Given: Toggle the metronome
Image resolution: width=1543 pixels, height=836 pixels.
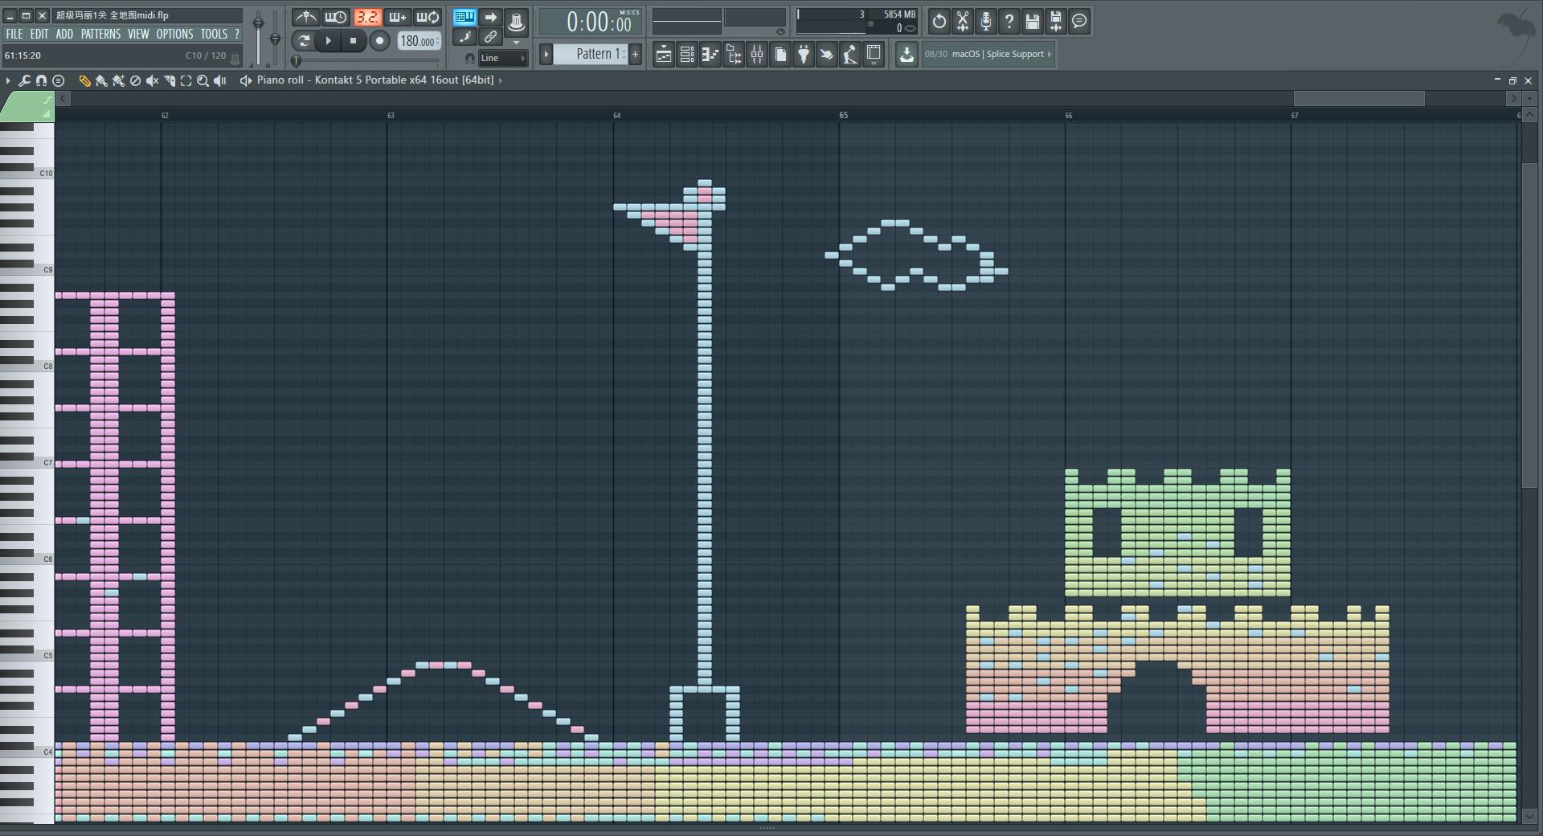Looking at the screenshot, I should [305, 17].
